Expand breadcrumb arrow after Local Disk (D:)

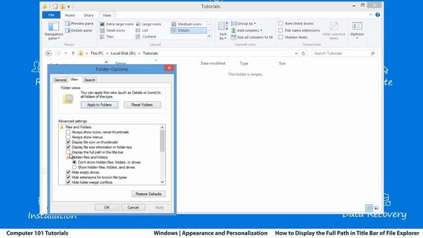click(139, 54)
